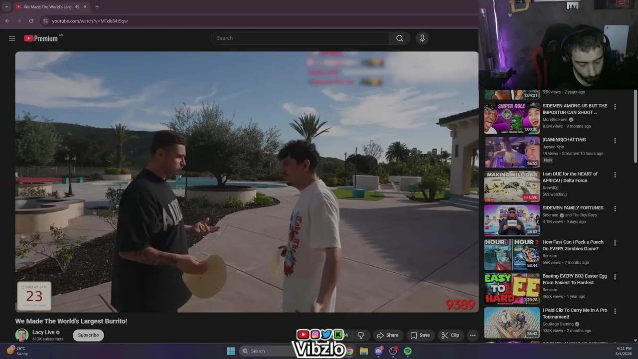Open the Clix tournament video thumbnail
The height and width of the screenshot is (359, 638).
coord(512,323)
